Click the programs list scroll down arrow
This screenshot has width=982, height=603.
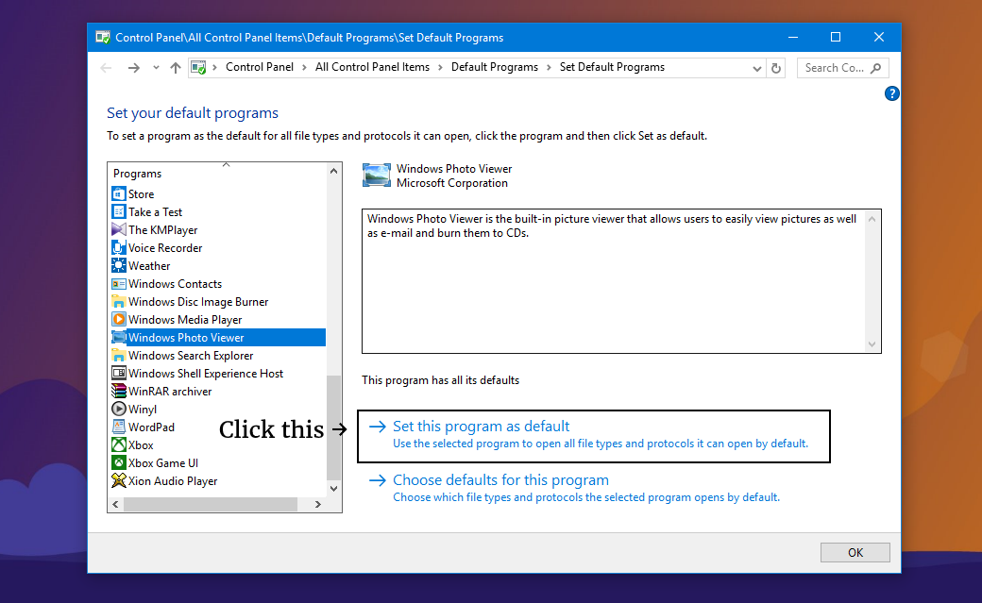click(334, 489)
